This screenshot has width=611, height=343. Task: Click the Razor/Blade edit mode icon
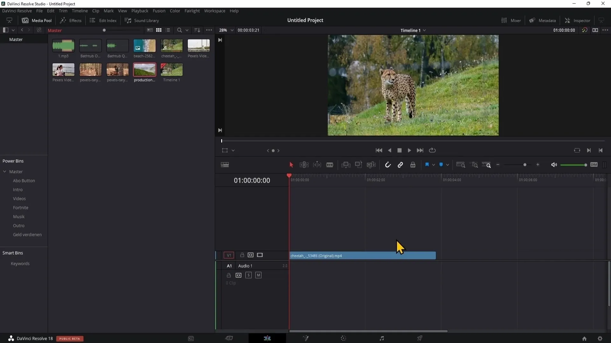[x=330, y=165]
